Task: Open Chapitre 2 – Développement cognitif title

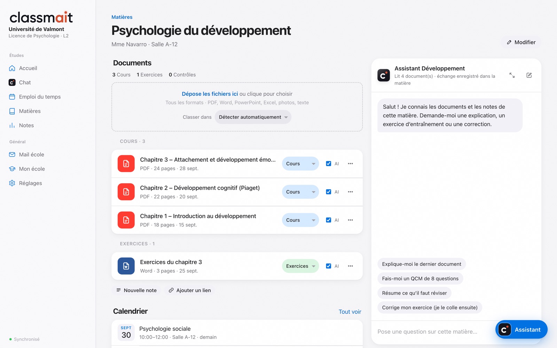Action: pos(200,188)
